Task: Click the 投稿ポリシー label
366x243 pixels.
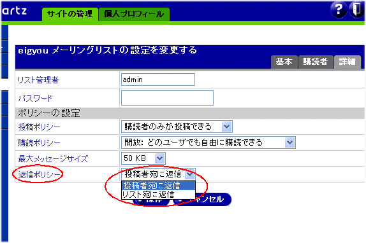Action: [39, 127]
